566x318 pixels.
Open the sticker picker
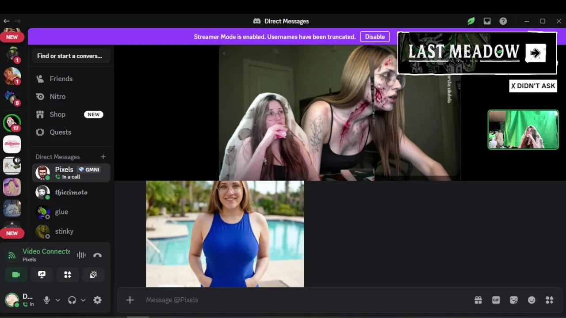coord(514,300)
